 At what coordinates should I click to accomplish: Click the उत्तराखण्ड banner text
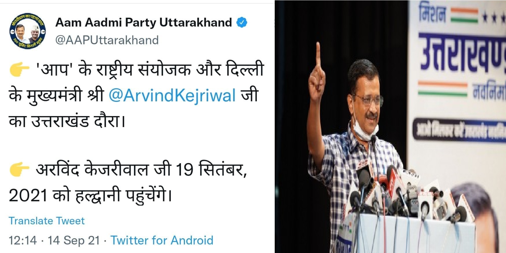(462, 54)
